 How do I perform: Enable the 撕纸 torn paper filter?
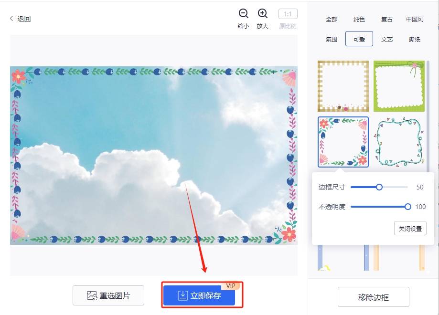pos(414,39)
